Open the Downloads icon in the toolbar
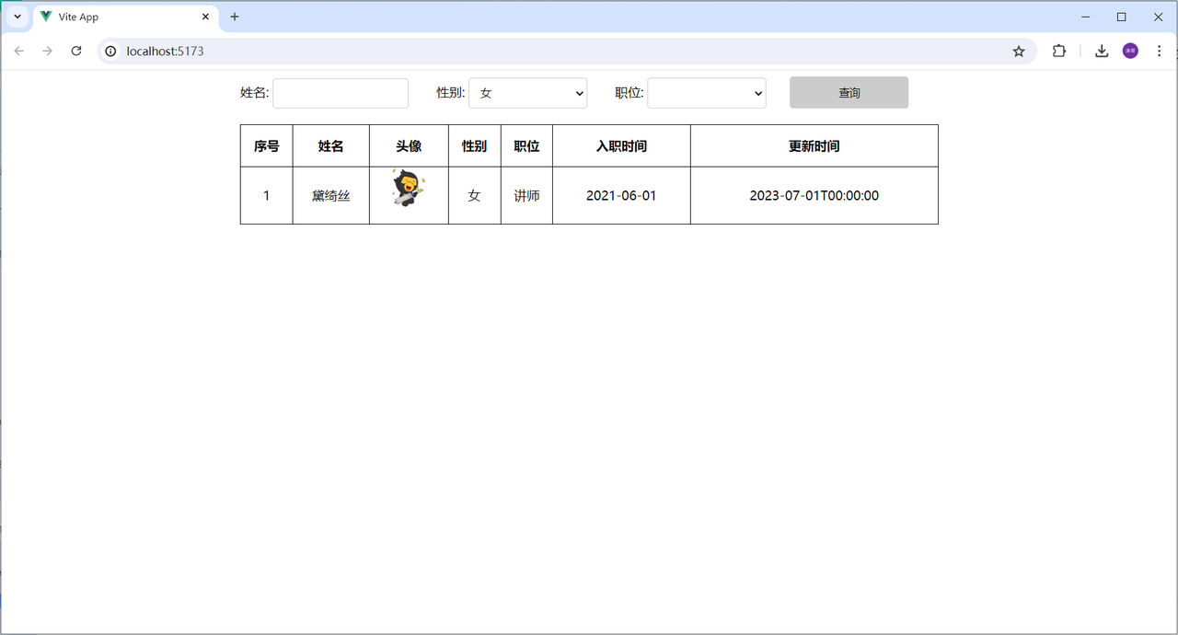 click(x=1101, y=51)
